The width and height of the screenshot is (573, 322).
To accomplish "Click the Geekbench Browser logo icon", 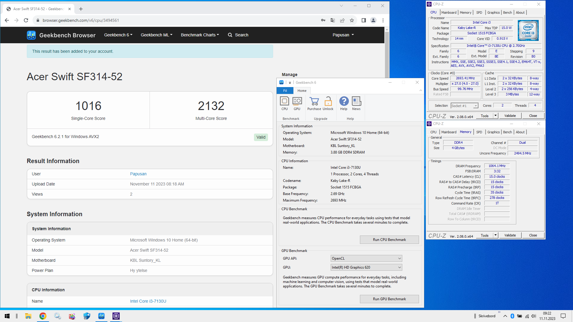I will 31,35.
